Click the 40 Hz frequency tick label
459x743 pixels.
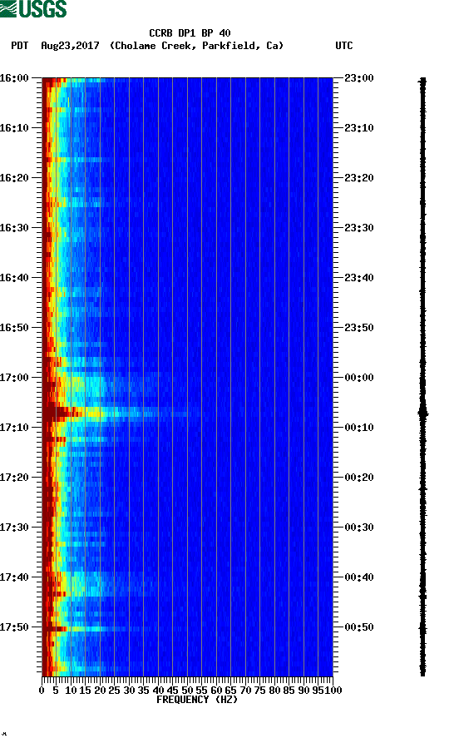click(158, 691)
